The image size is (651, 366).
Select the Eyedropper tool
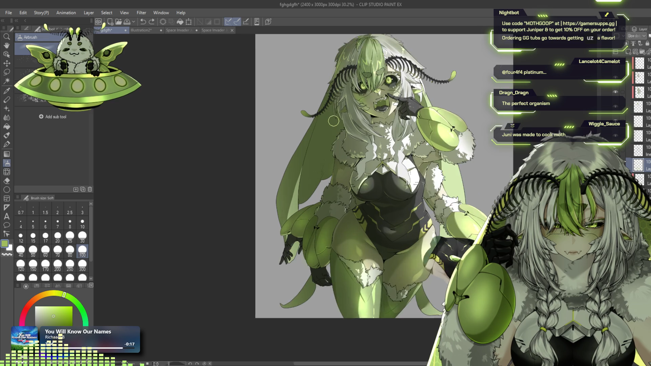6,90
